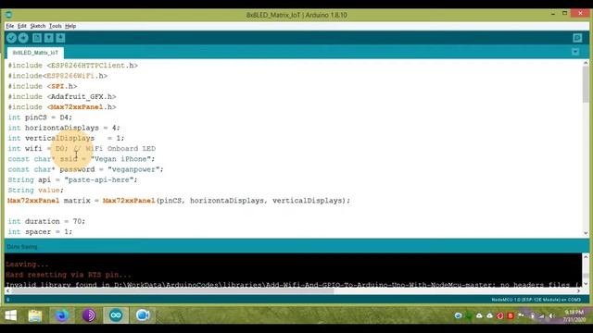
Task: Click the editor vertical scrollbar thumb
Action: click(x=586, y=84)
